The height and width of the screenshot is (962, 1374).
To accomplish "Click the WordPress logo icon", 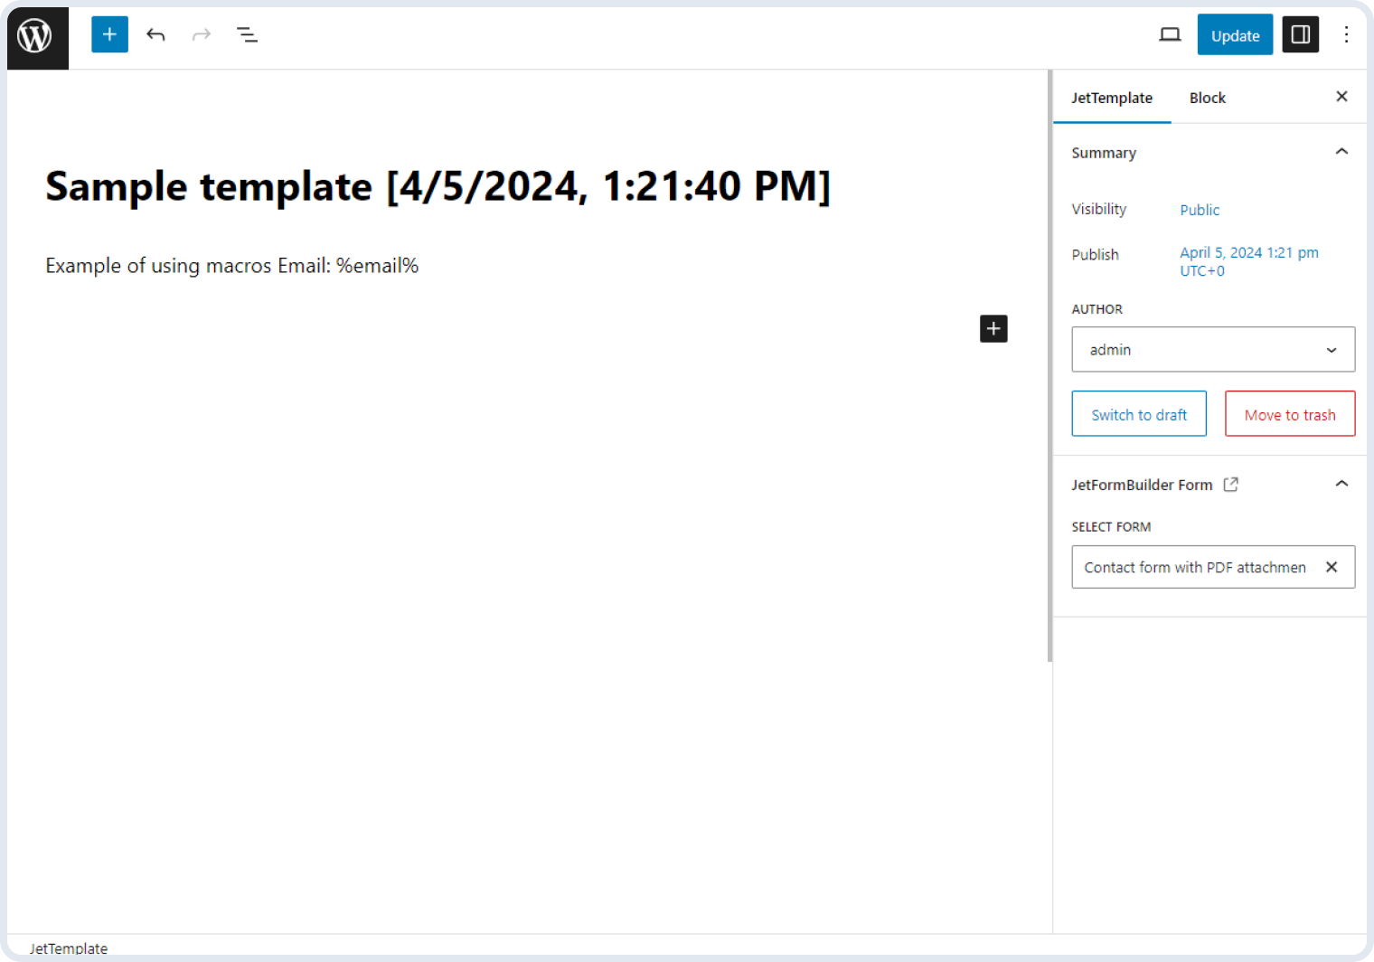I will click(37, 37).
